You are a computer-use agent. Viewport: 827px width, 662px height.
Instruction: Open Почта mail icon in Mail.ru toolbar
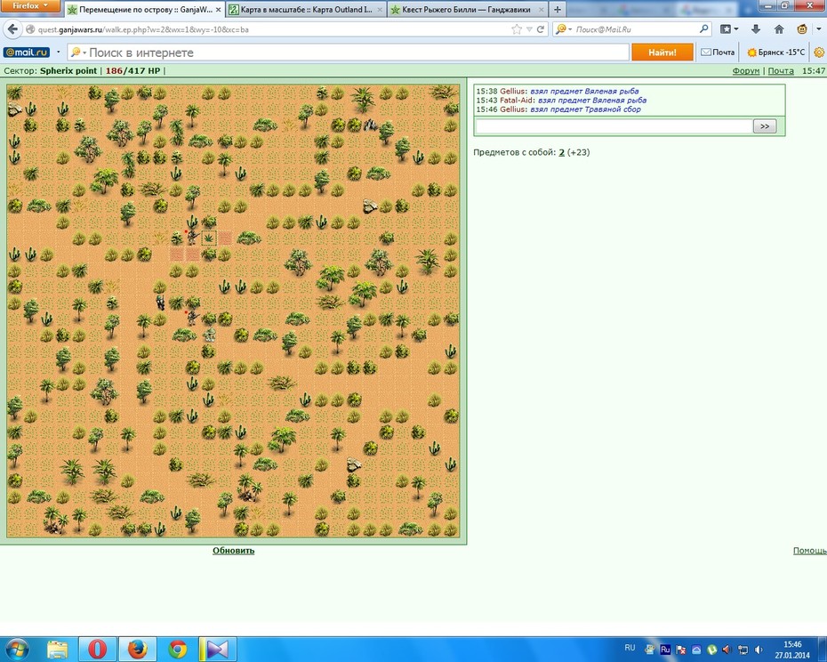(x=718, y=52)
